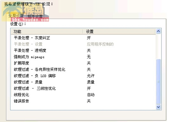Select the 平滑处理 - 灰度纠正 row
This screenshot has height=122, width=169.
coord(83,38)
